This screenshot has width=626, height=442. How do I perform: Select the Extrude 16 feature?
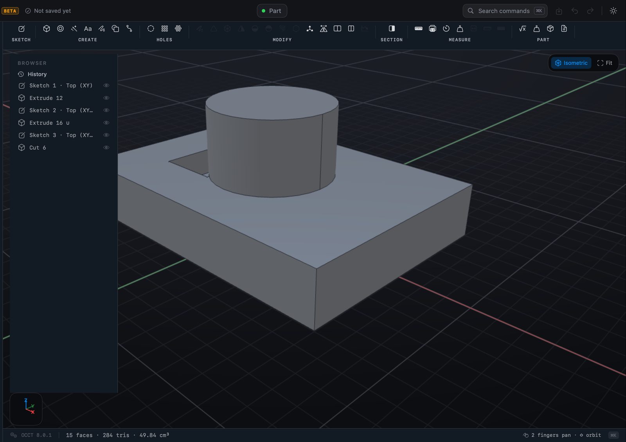click(x=64, y=123)
